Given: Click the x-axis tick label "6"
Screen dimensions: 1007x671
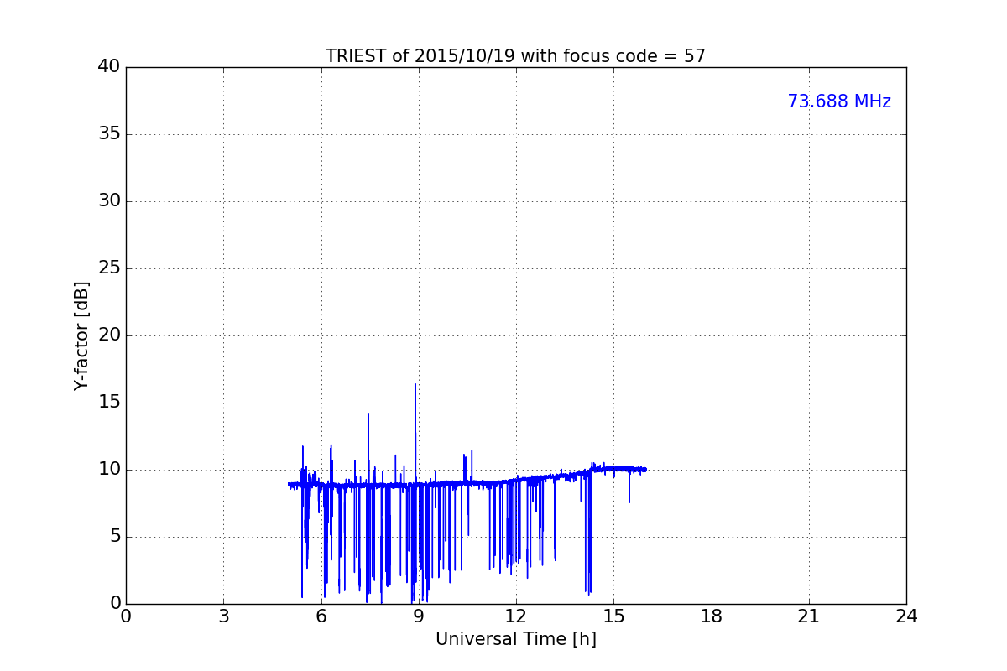Looking at the screenshot, I should pyautogui.click(x=321, y=616).
